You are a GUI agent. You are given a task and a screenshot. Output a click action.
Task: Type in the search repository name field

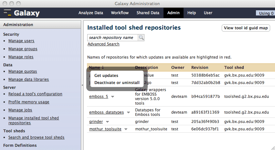[112, 38]
